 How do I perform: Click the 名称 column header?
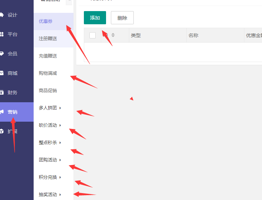pyautogui.click(x=193, y=35)
